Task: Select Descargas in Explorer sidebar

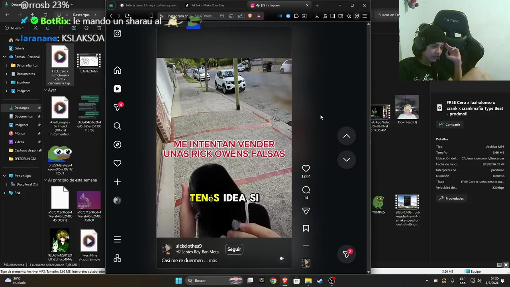Action: tap(22, 108)
